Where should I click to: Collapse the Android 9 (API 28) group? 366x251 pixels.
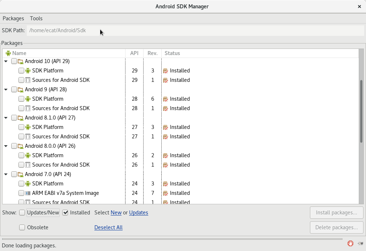coord(6,89)
